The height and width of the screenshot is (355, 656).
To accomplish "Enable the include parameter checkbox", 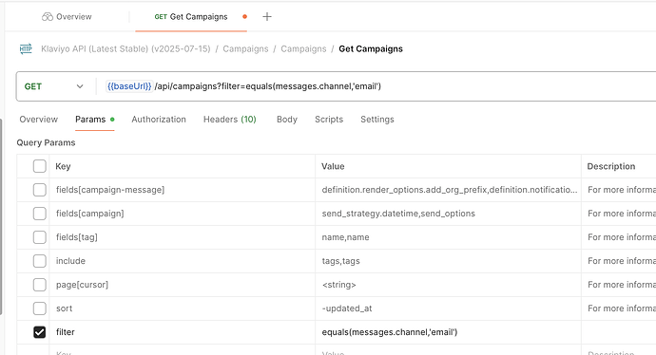I will tap(39, 261).
